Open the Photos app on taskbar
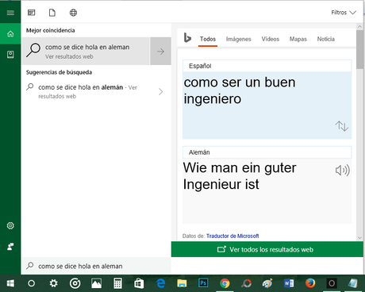 coord(96,283)
